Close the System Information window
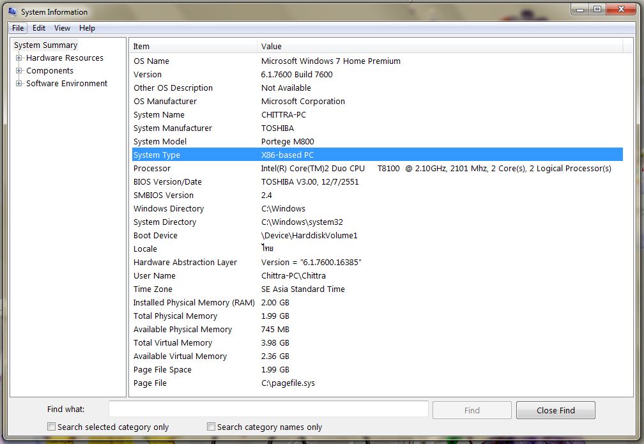644x444 pixels. [x=622, y=10]
